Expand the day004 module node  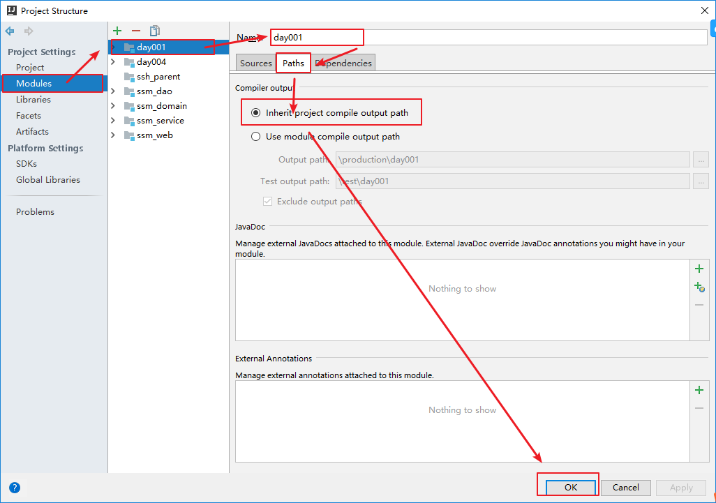click(x=113, y=61)
